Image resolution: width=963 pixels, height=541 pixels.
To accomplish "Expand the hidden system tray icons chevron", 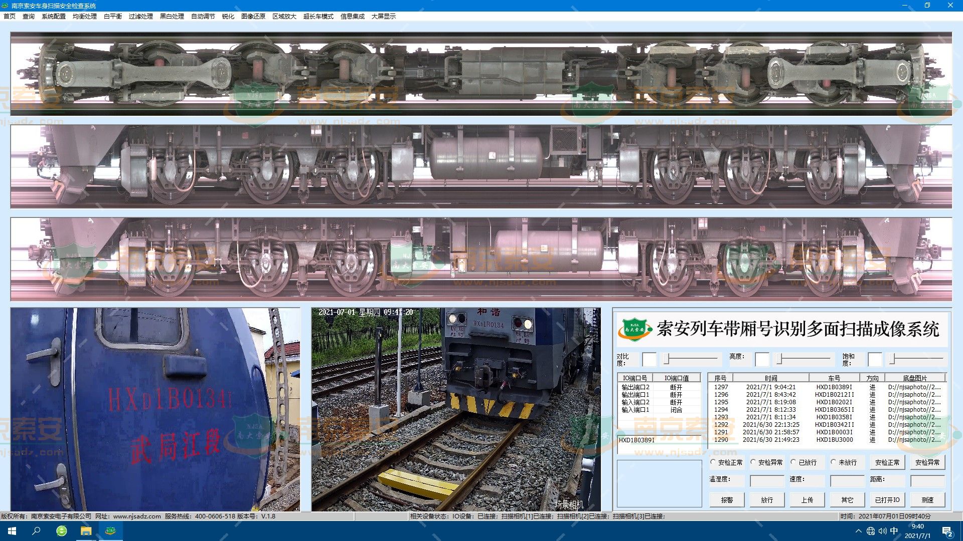I will pos(858,531).
